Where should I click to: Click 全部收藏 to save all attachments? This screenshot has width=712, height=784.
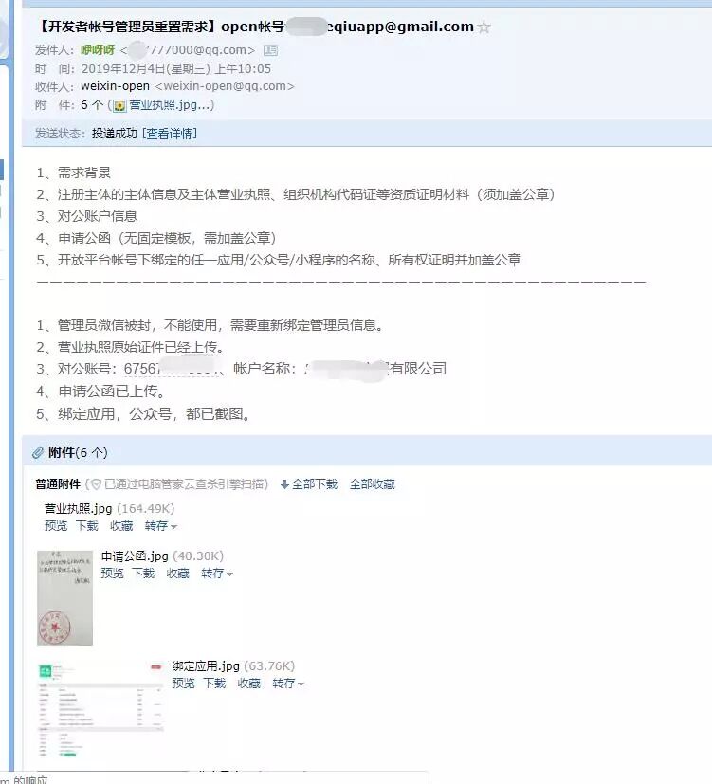click(x=372, y=484)
